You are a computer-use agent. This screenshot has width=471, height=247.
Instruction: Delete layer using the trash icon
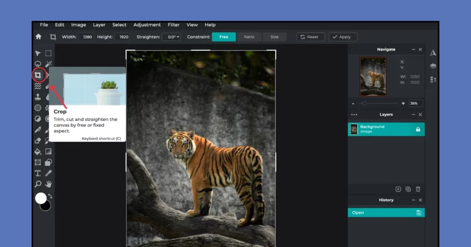(x=418, y=189)
